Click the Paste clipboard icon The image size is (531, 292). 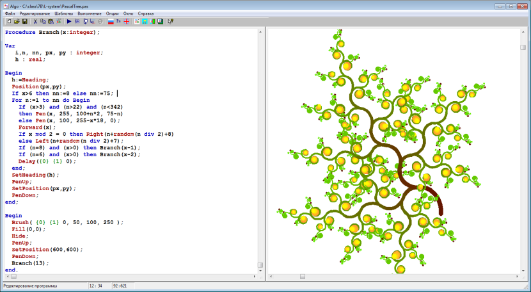[x=51, y=21]
